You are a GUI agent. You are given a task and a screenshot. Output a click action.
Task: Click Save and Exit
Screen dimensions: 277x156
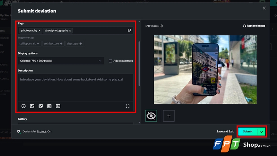(225, 131)
